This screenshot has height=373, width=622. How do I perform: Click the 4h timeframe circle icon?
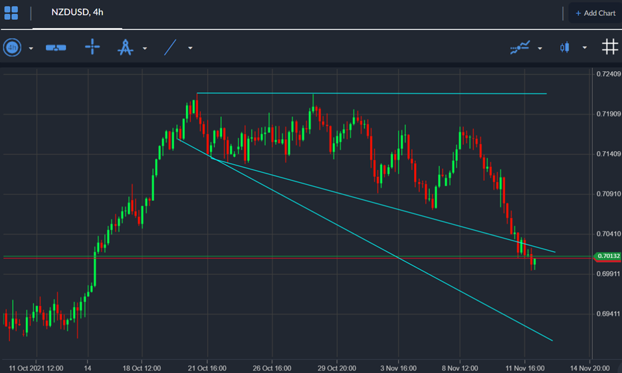[13, 47]
